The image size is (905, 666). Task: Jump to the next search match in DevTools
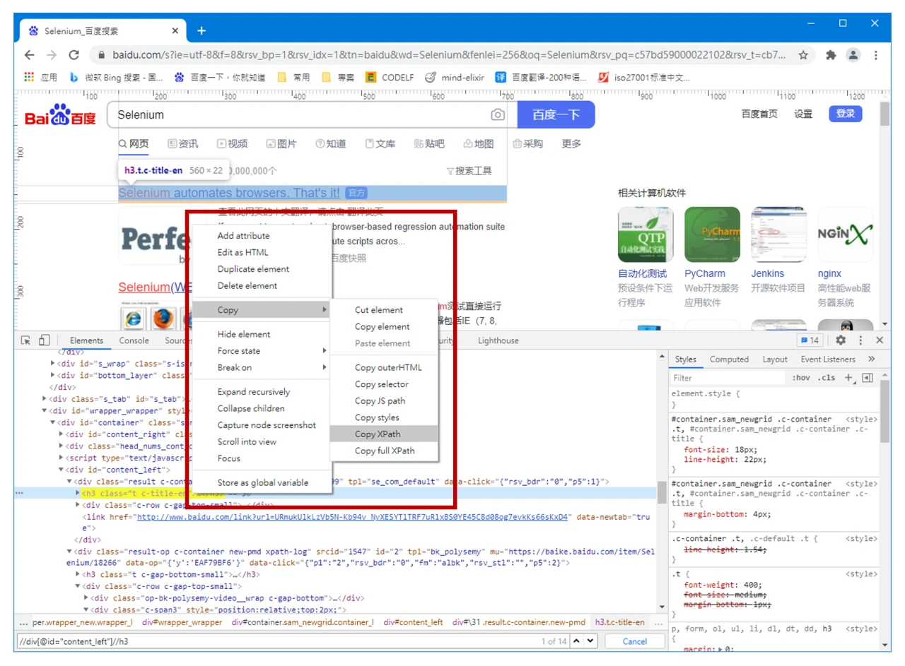[590, 641]
